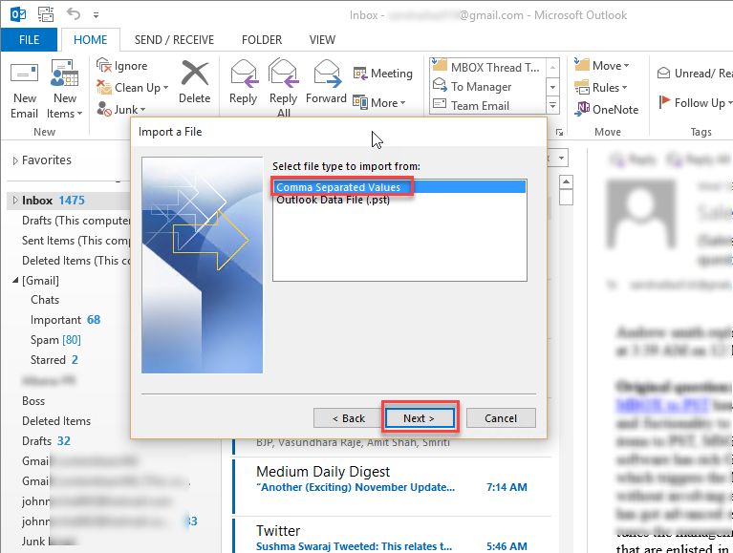Click the Forward icon
This screenshot has height=553, width=733.
point(326,74)
